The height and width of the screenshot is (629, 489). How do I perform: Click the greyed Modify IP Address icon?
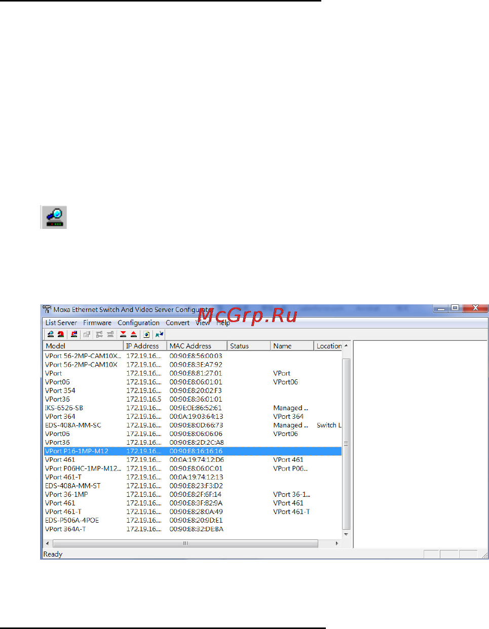point(87,334)
